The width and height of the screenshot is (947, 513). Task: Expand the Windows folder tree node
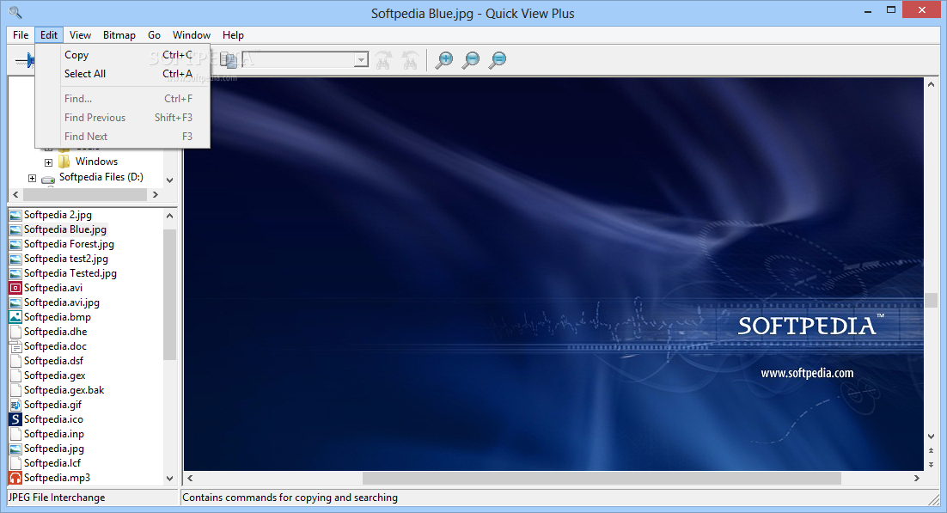pyautogui.click(x=48, y=162)
